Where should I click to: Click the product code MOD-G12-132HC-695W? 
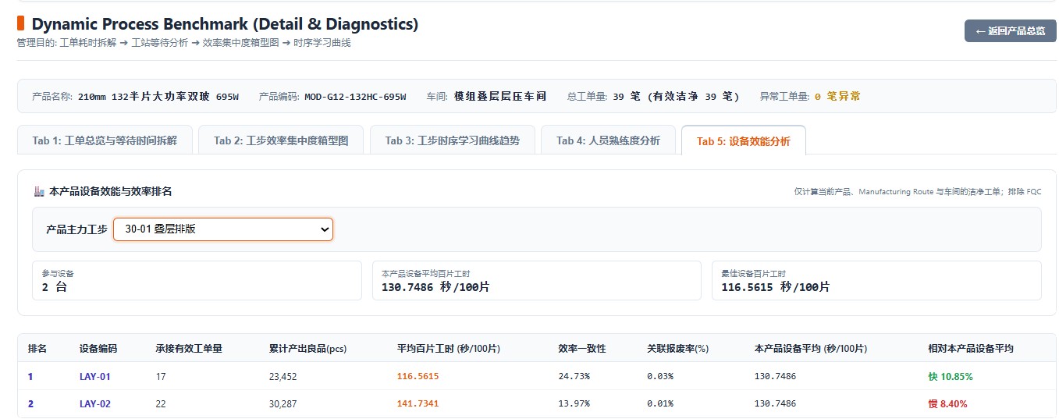point(355,97)
